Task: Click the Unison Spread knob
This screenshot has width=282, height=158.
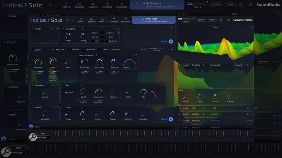Action: [x=113, y=114]
